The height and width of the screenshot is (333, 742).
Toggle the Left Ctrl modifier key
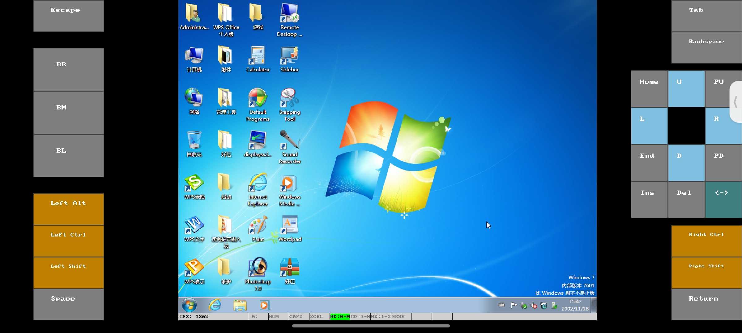pyautogui.click(x=68, y=241)
